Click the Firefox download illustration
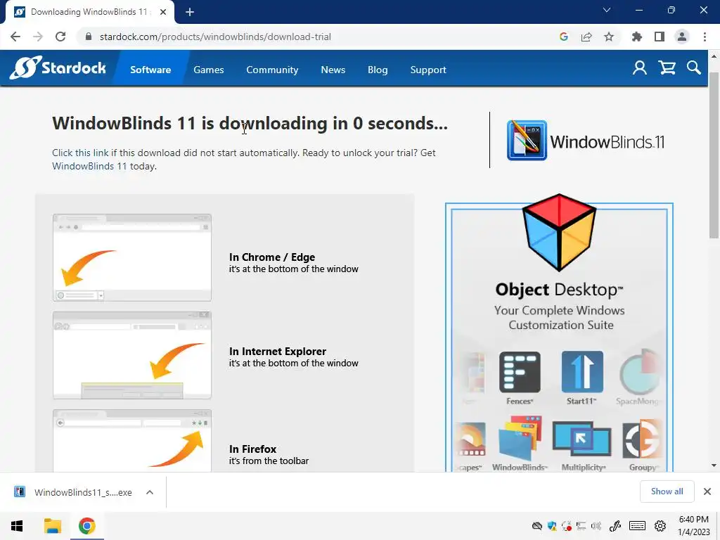 131,440
